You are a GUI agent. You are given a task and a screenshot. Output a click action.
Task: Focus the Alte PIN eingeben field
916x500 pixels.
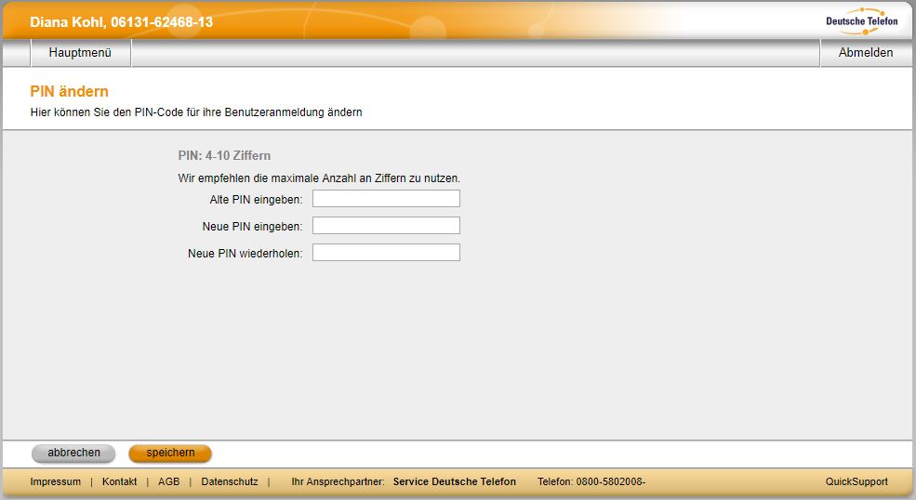click(x=386, y=199)
